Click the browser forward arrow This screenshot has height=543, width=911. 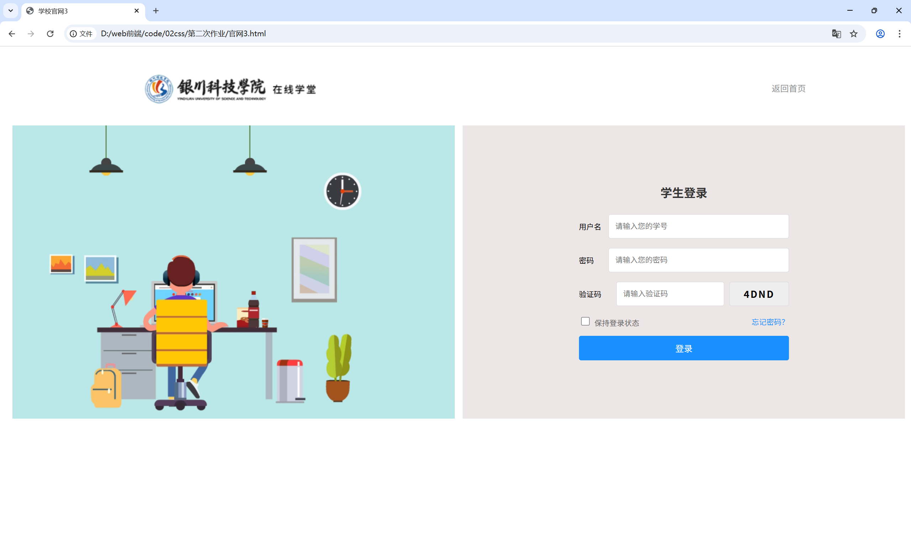pyautogui.click(x=31, y=34)
